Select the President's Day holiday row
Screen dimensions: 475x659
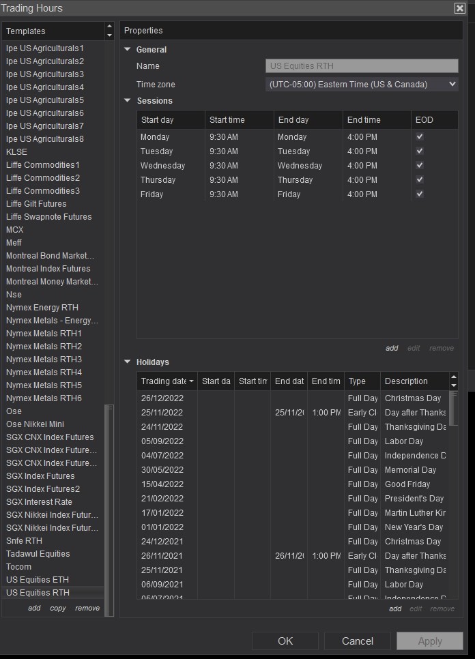point(293,499)
